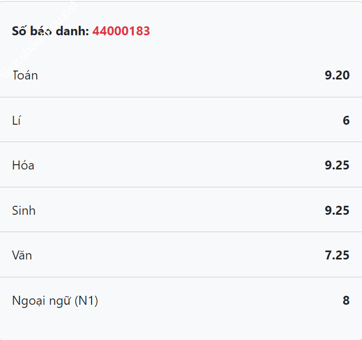Select the Sinh score value
The image size is (362, 340).
pos(337,211)
